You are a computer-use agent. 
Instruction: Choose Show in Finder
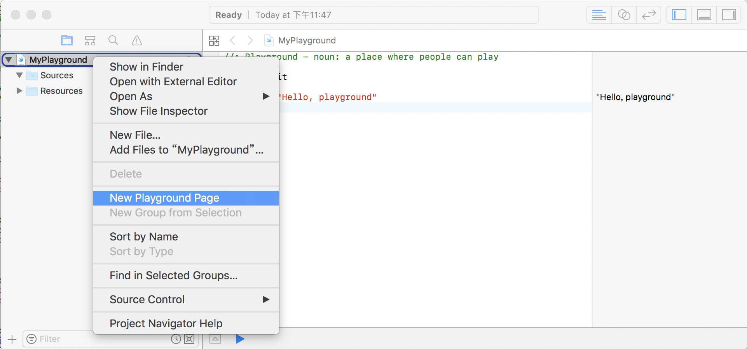[186, 67]
